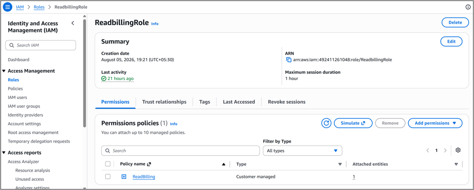Collapse the IAM sidebar with the chevron
This screenshot has width=474, height=190.
click(x=73, y=23)
